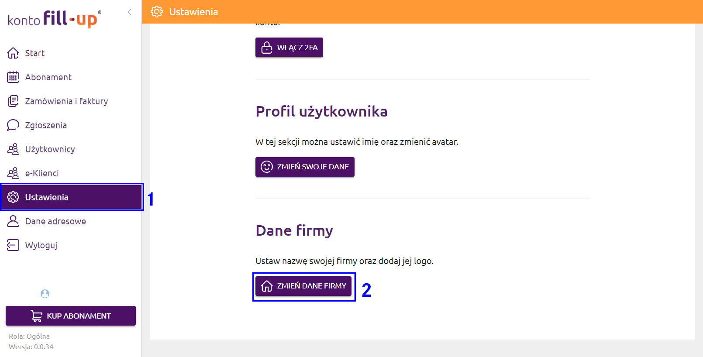Click the people icon next to Użytkownicy
Image resolution: width=703 pixels, height=357 pixels.
pos(13,149)
